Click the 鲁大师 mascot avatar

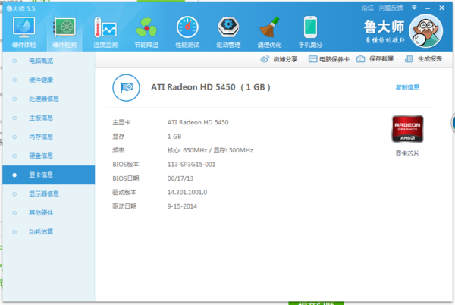tap(425, 31)
